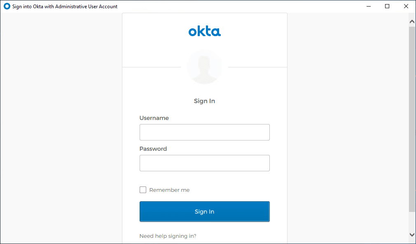Click the user avatar placeholder image
416x244 pixels.
[204, 67]
